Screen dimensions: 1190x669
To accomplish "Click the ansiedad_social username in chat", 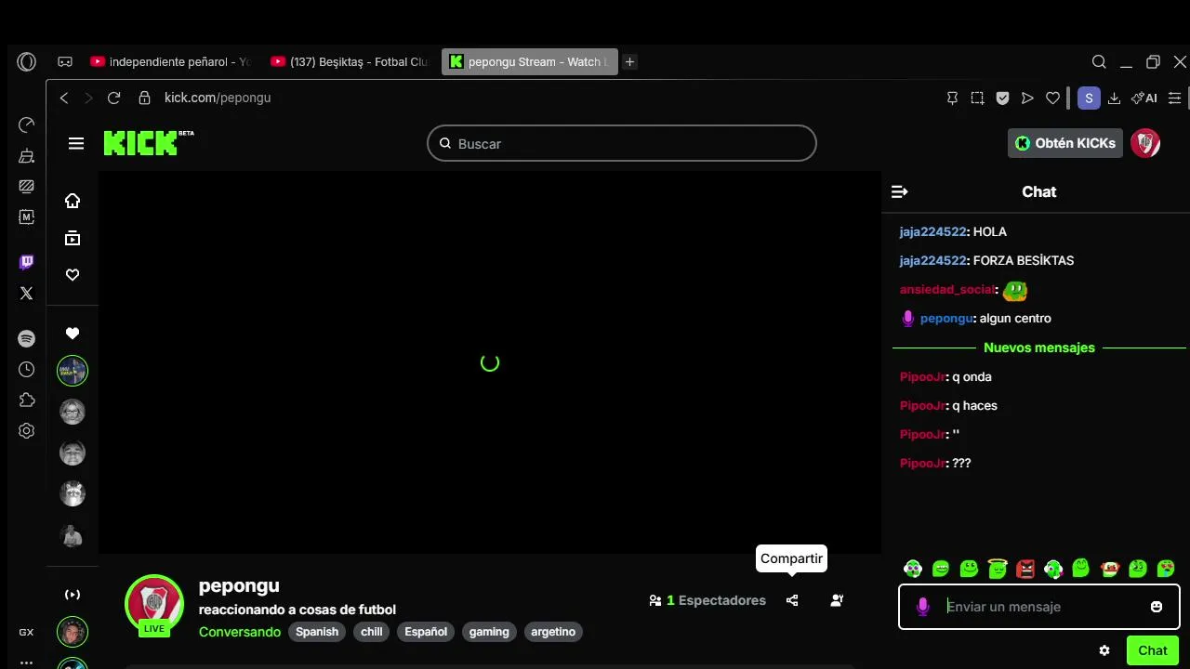I will [946, 289].
